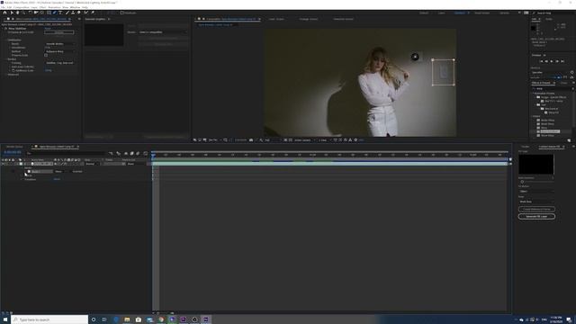Screen dimensions: 576x324
Task: Open the Composition menu
Action: (x=22, y=7)
